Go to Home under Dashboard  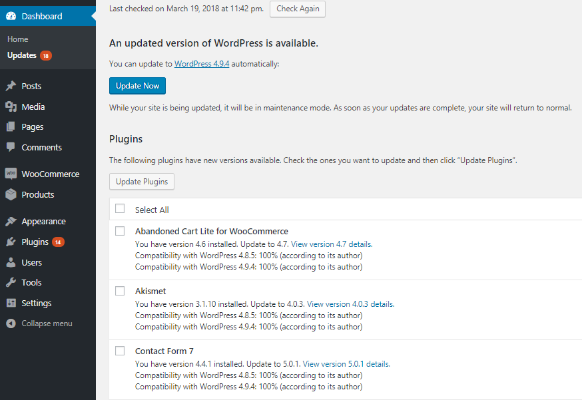point(18,39)
